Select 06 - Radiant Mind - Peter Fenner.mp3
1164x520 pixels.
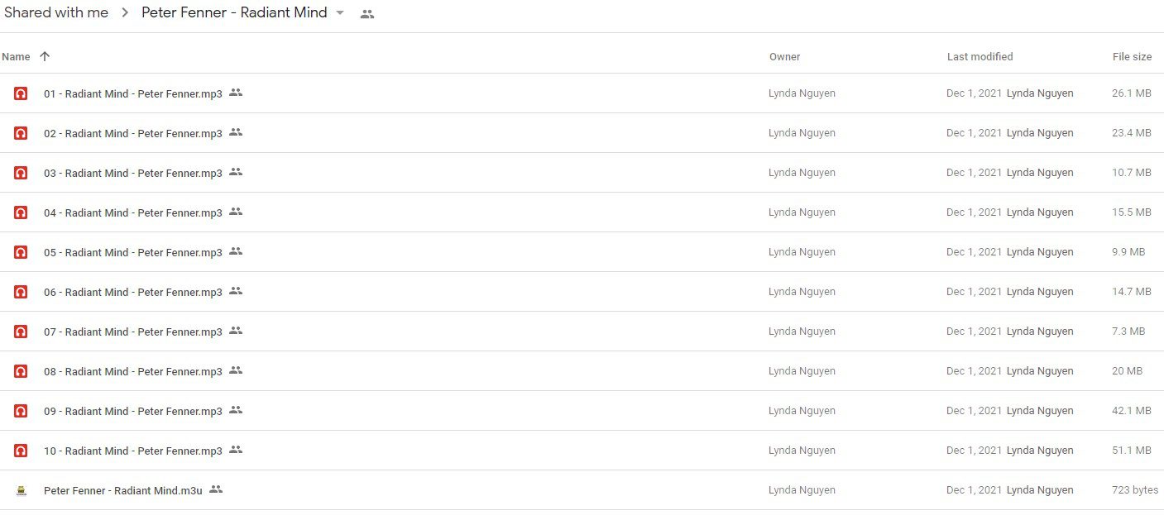click(133, 292)
